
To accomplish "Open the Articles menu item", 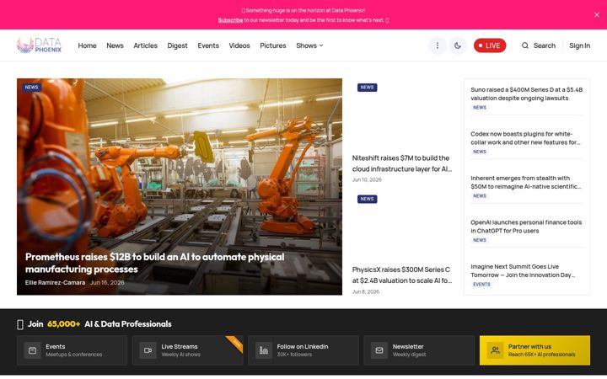I will pos(146,45).
